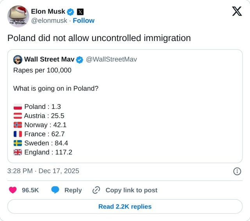This screenshot has height=221, width=250.
Task: Click the Wall Street Mav name
Action: point(49,60)
